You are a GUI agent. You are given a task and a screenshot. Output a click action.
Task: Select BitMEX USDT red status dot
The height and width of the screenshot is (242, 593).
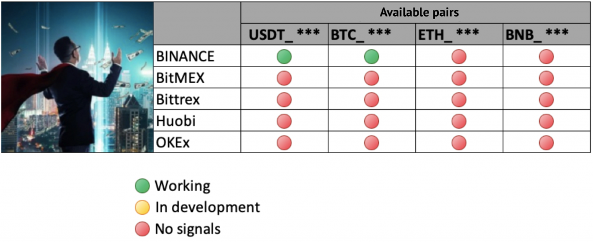coord(284,78)
